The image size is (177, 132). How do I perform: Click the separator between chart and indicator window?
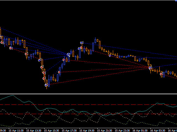88,94
